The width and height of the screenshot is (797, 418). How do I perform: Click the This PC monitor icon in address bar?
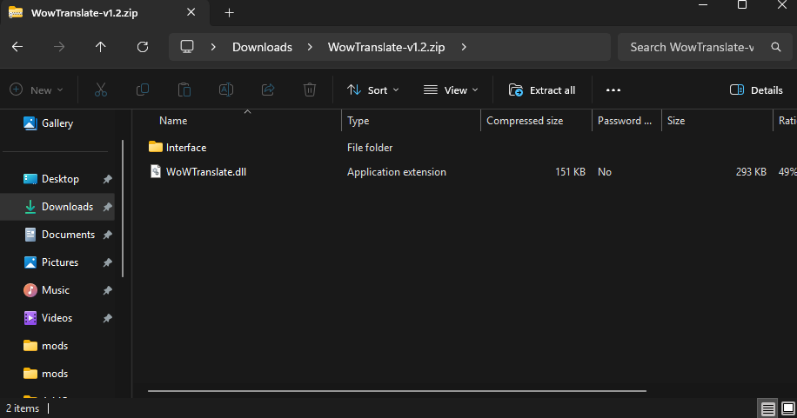(x=187, y=47)
